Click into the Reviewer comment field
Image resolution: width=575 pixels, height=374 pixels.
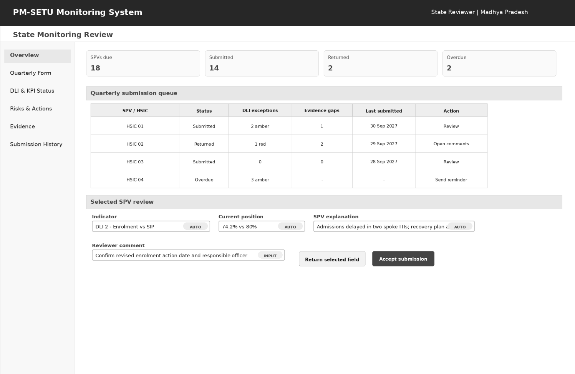click(x=188, y=255)
